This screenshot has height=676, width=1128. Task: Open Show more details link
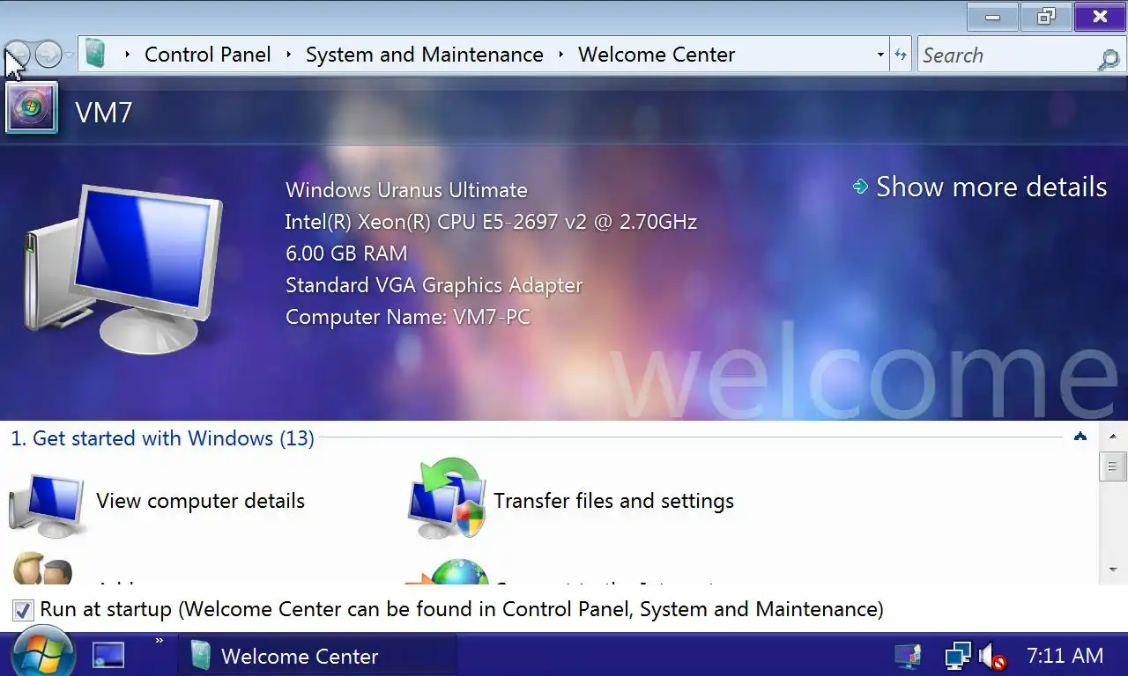point(991,187)
